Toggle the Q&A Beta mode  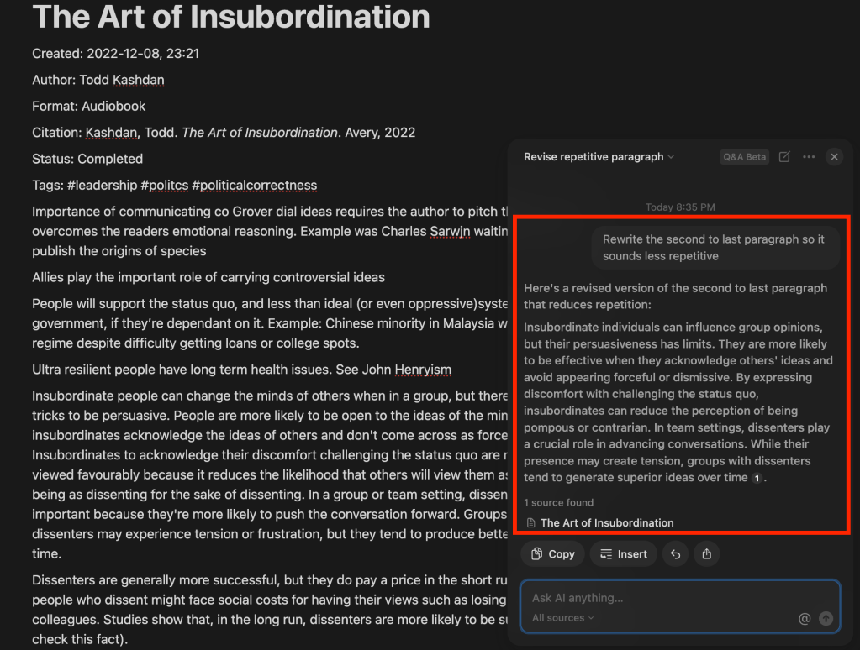(x=744, y=157)
